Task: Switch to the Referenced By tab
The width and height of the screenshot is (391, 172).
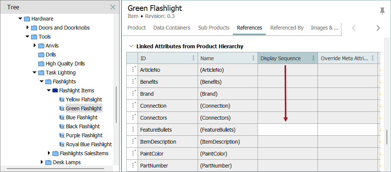Action: click(287, 28)
